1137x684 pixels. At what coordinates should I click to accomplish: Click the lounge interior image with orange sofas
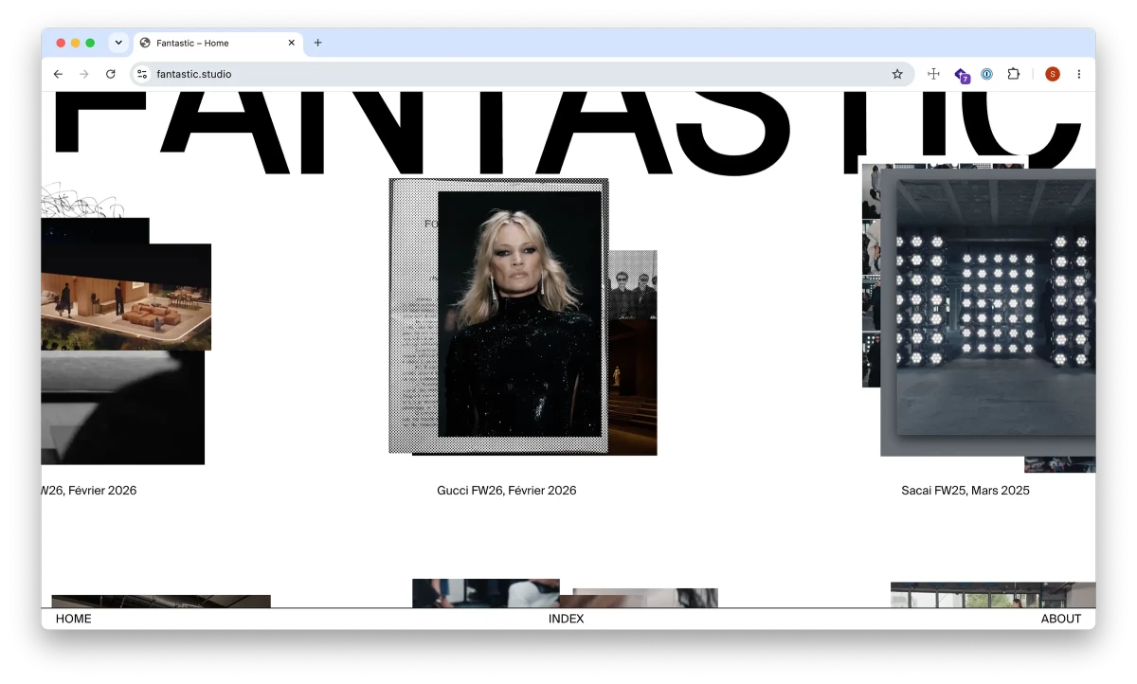pos(126,297)
